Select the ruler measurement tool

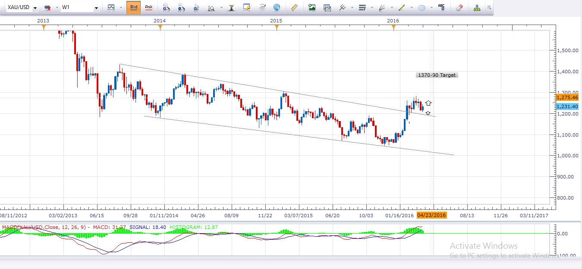click(295, 8)
